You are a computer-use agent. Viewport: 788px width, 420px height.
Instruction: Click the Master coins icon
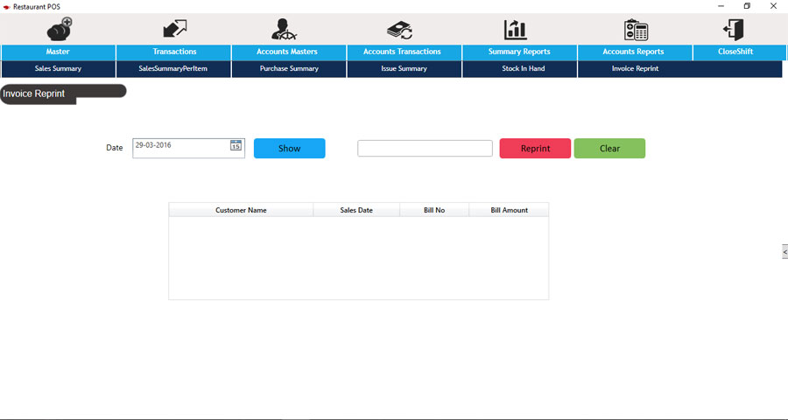[59, 29]
